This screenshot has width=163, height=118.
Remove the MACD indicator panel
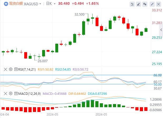tap(6, 94)
